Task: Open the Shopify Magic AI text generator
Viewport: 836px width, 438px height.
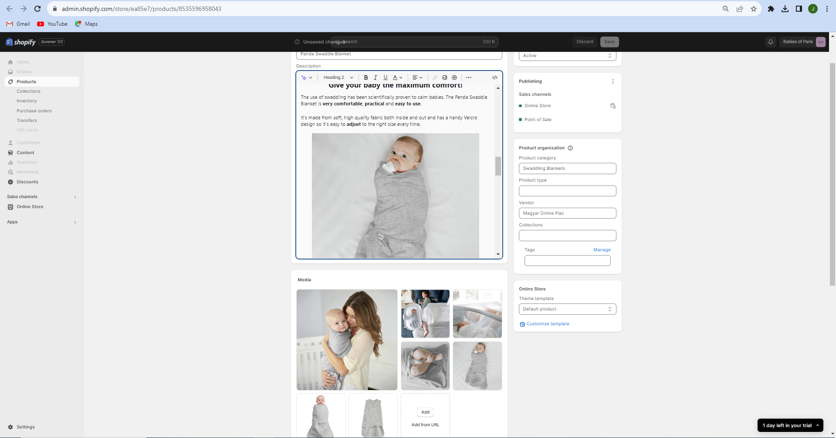Action: coord(307,77)
